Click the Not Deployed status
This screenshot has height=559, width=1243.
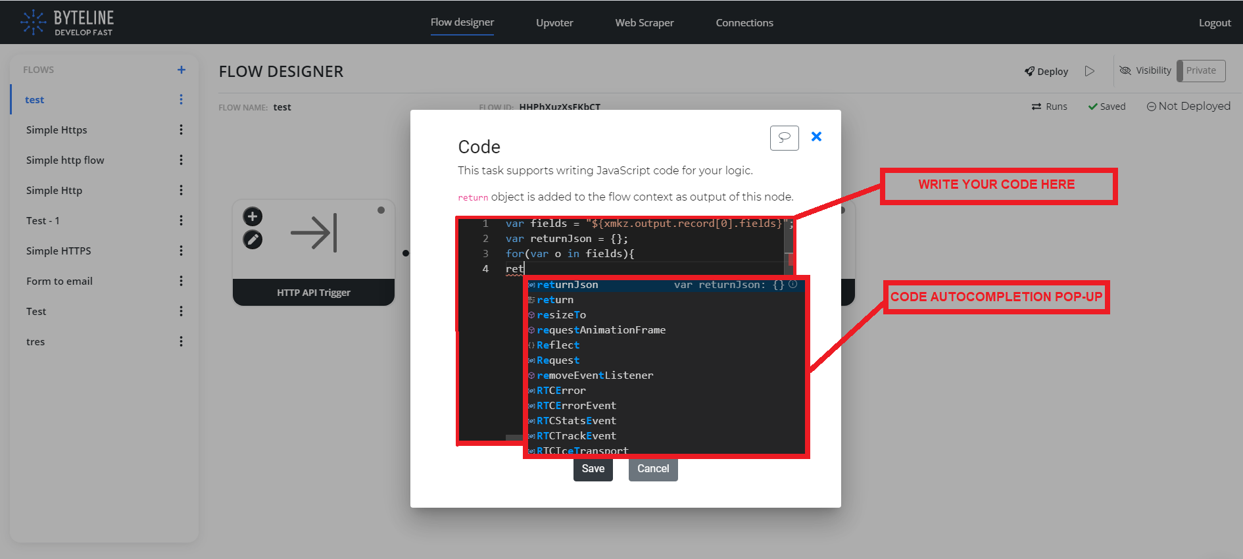pyautogui.click(x=1188, y=106)
